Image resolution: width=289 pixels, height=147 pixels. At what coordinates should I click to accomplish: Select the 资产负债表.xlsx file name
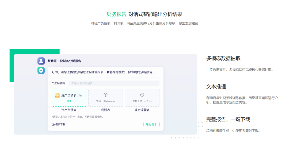pyautogui.click(x=72, y=95)
